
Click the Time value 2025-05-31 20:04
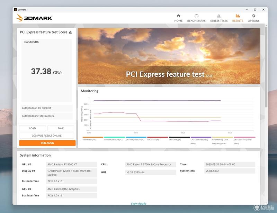230,164
